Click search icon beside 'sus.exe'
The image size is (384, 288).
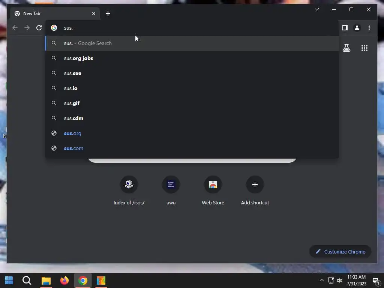[x=54, y=73]
